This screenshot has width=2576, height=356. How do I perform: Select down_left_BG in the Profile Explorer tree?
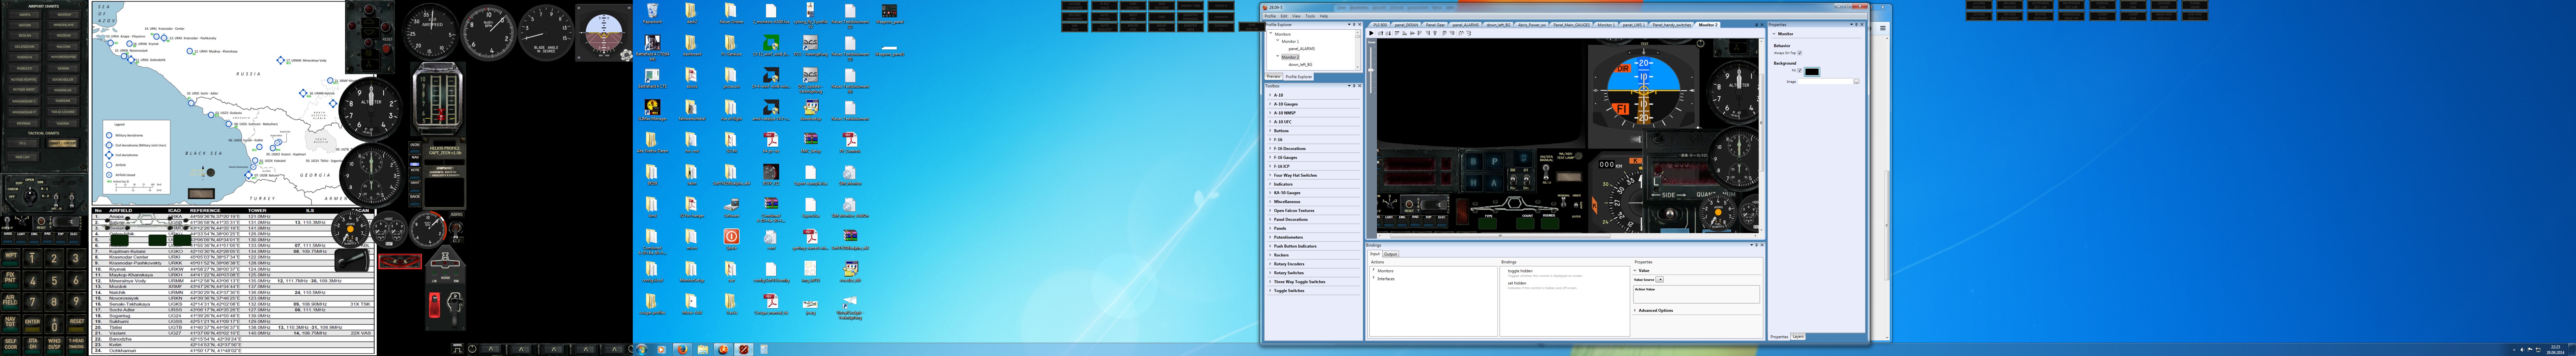pos(1300,65)
